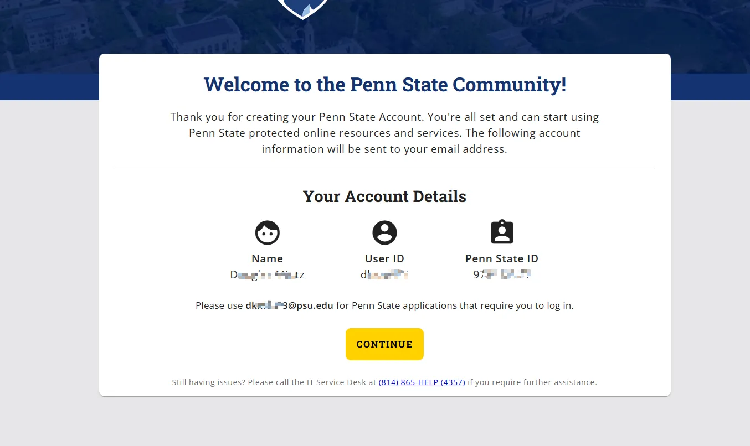Viewport: 750px width, 446px height.
Task: Select the blurred value under User ID
Action: (x=384, y=274)
